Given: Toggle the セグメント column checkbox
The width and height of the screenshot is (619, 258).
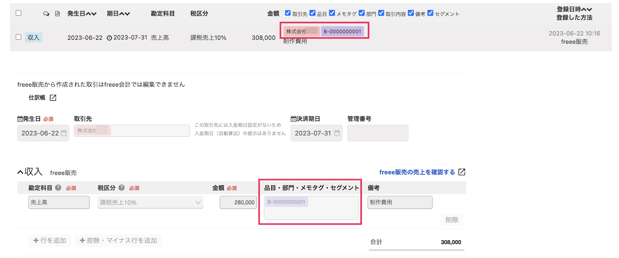Looking at the screenshot, I should tap(430, 13).
